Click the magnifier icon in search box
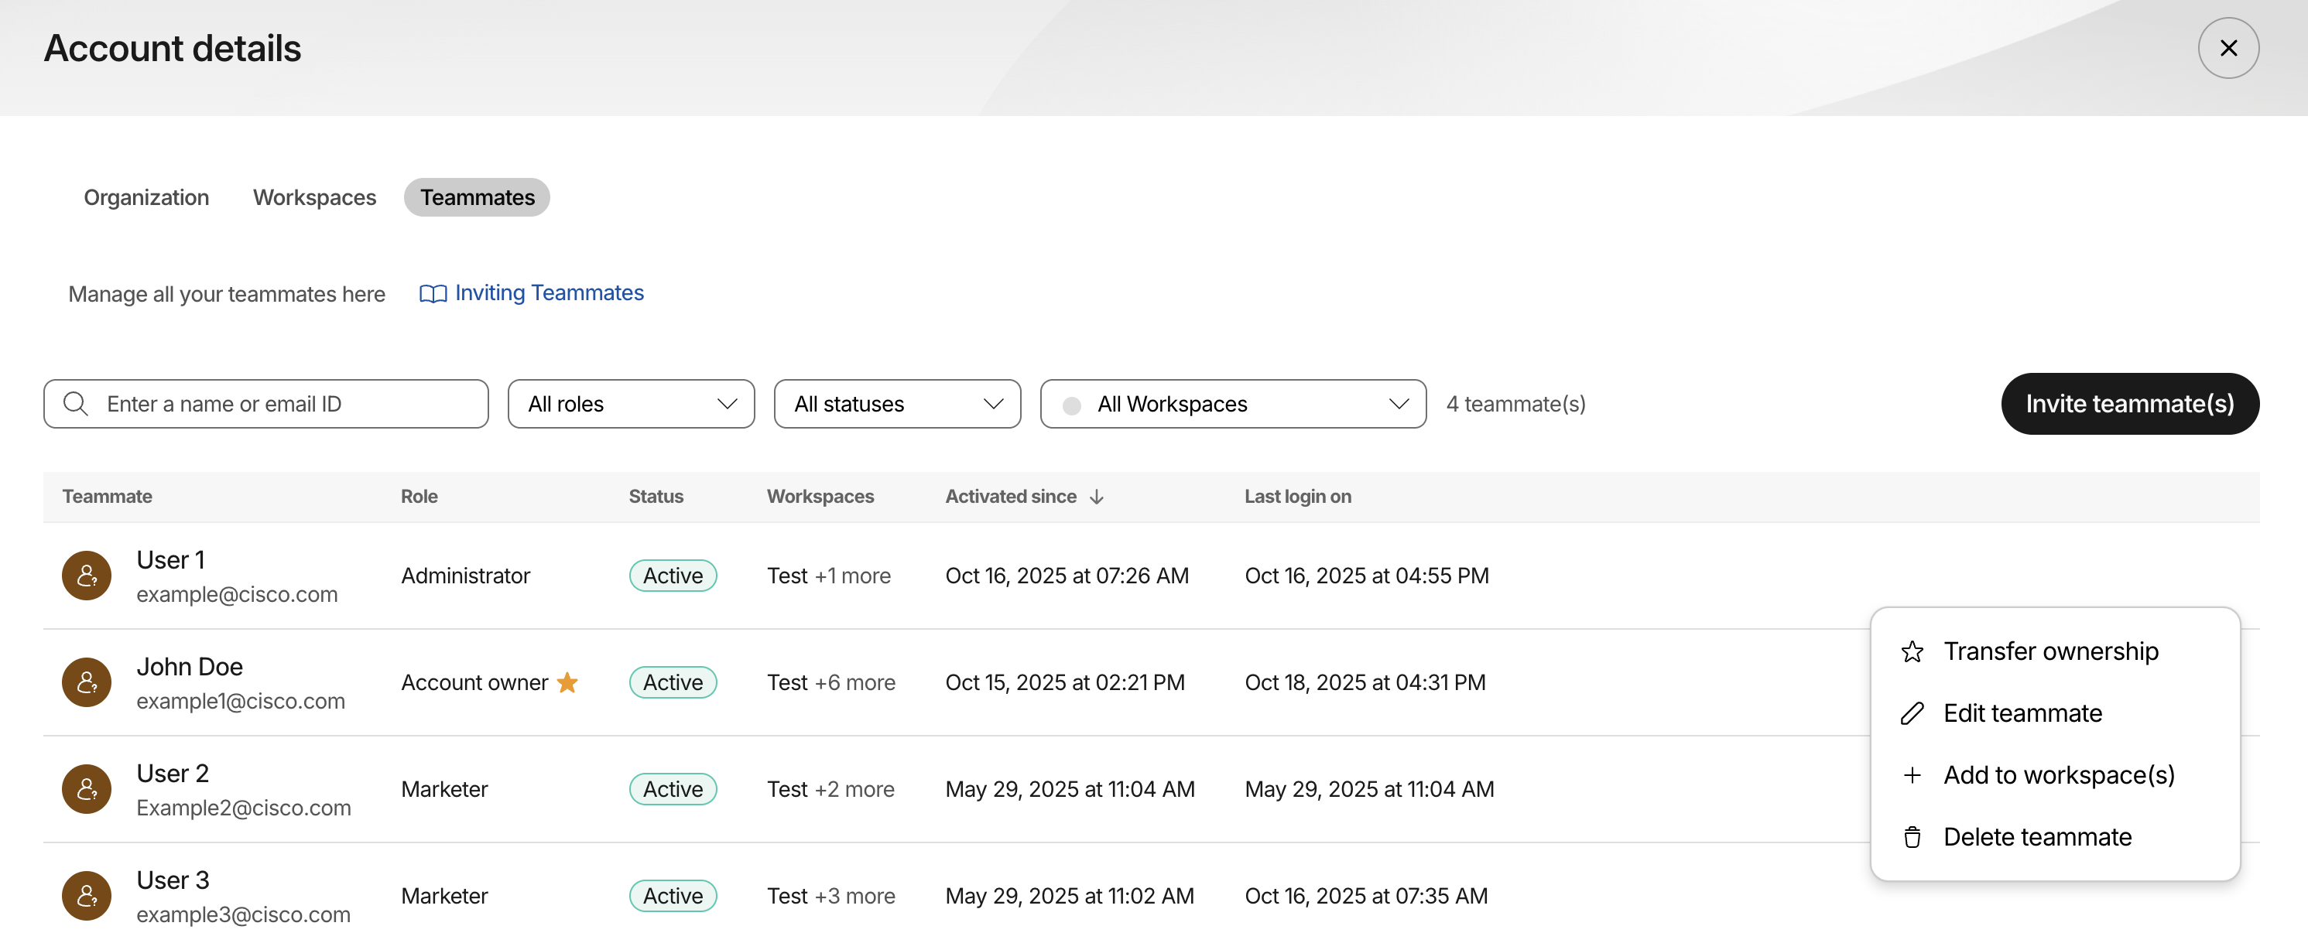2308x950 pixels. click(x=76, y=404)
